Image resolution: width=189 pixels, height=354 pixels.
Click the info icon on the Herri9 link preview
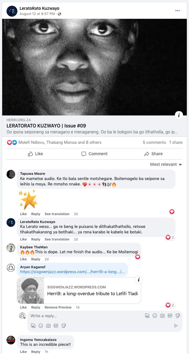(138, 280)
